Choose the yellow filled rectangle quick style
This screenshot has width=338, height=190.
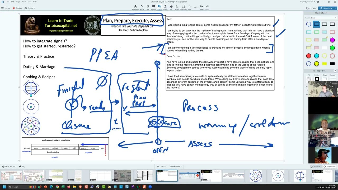324,64
